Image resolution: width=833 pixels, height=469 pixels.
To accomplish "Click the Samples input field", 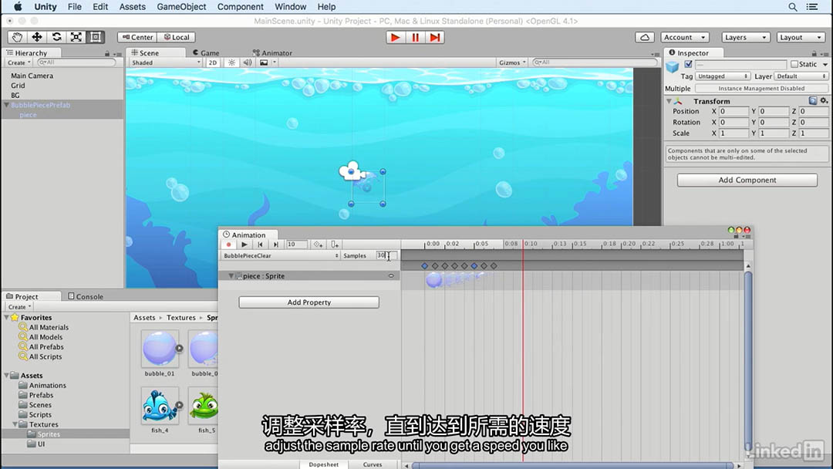I will tap(386, 255).
